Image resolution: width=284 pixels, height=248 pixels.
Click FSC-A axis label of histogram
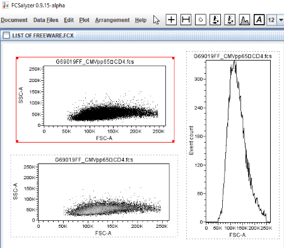click(237, 235)
